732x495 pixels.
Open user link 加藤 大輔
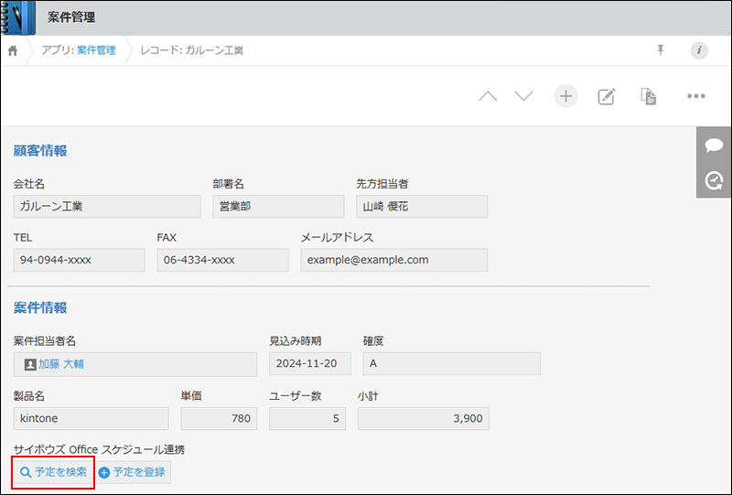(x=61, y=364)
